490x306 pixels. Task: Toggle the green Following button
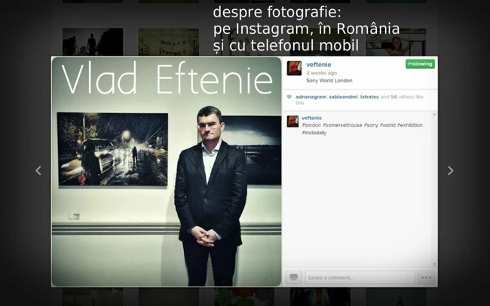point(420,64)
